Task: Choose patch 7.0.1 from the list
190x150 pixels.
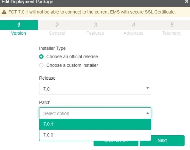Action: coord(95,124)
